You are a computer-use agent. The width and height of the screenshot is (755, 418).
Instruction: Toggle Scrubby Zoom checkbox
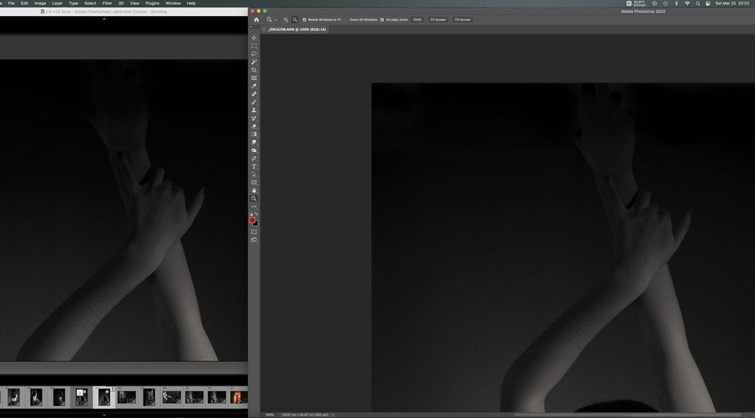click(382, 20)
